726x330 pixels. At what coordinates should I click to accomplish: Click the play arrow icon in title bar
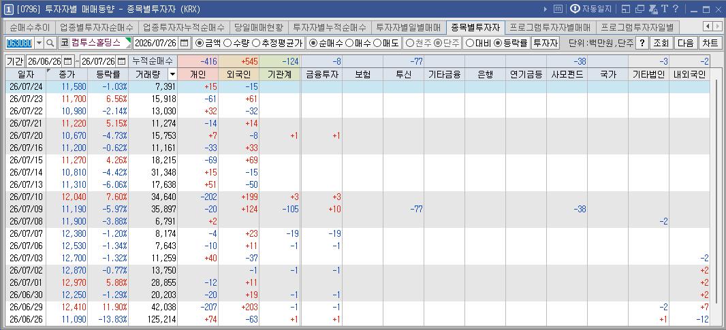[546, 9]
